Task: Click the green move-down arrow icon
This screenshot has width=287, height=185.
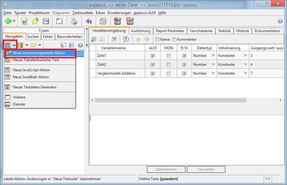Action: [x=147, y=39]
